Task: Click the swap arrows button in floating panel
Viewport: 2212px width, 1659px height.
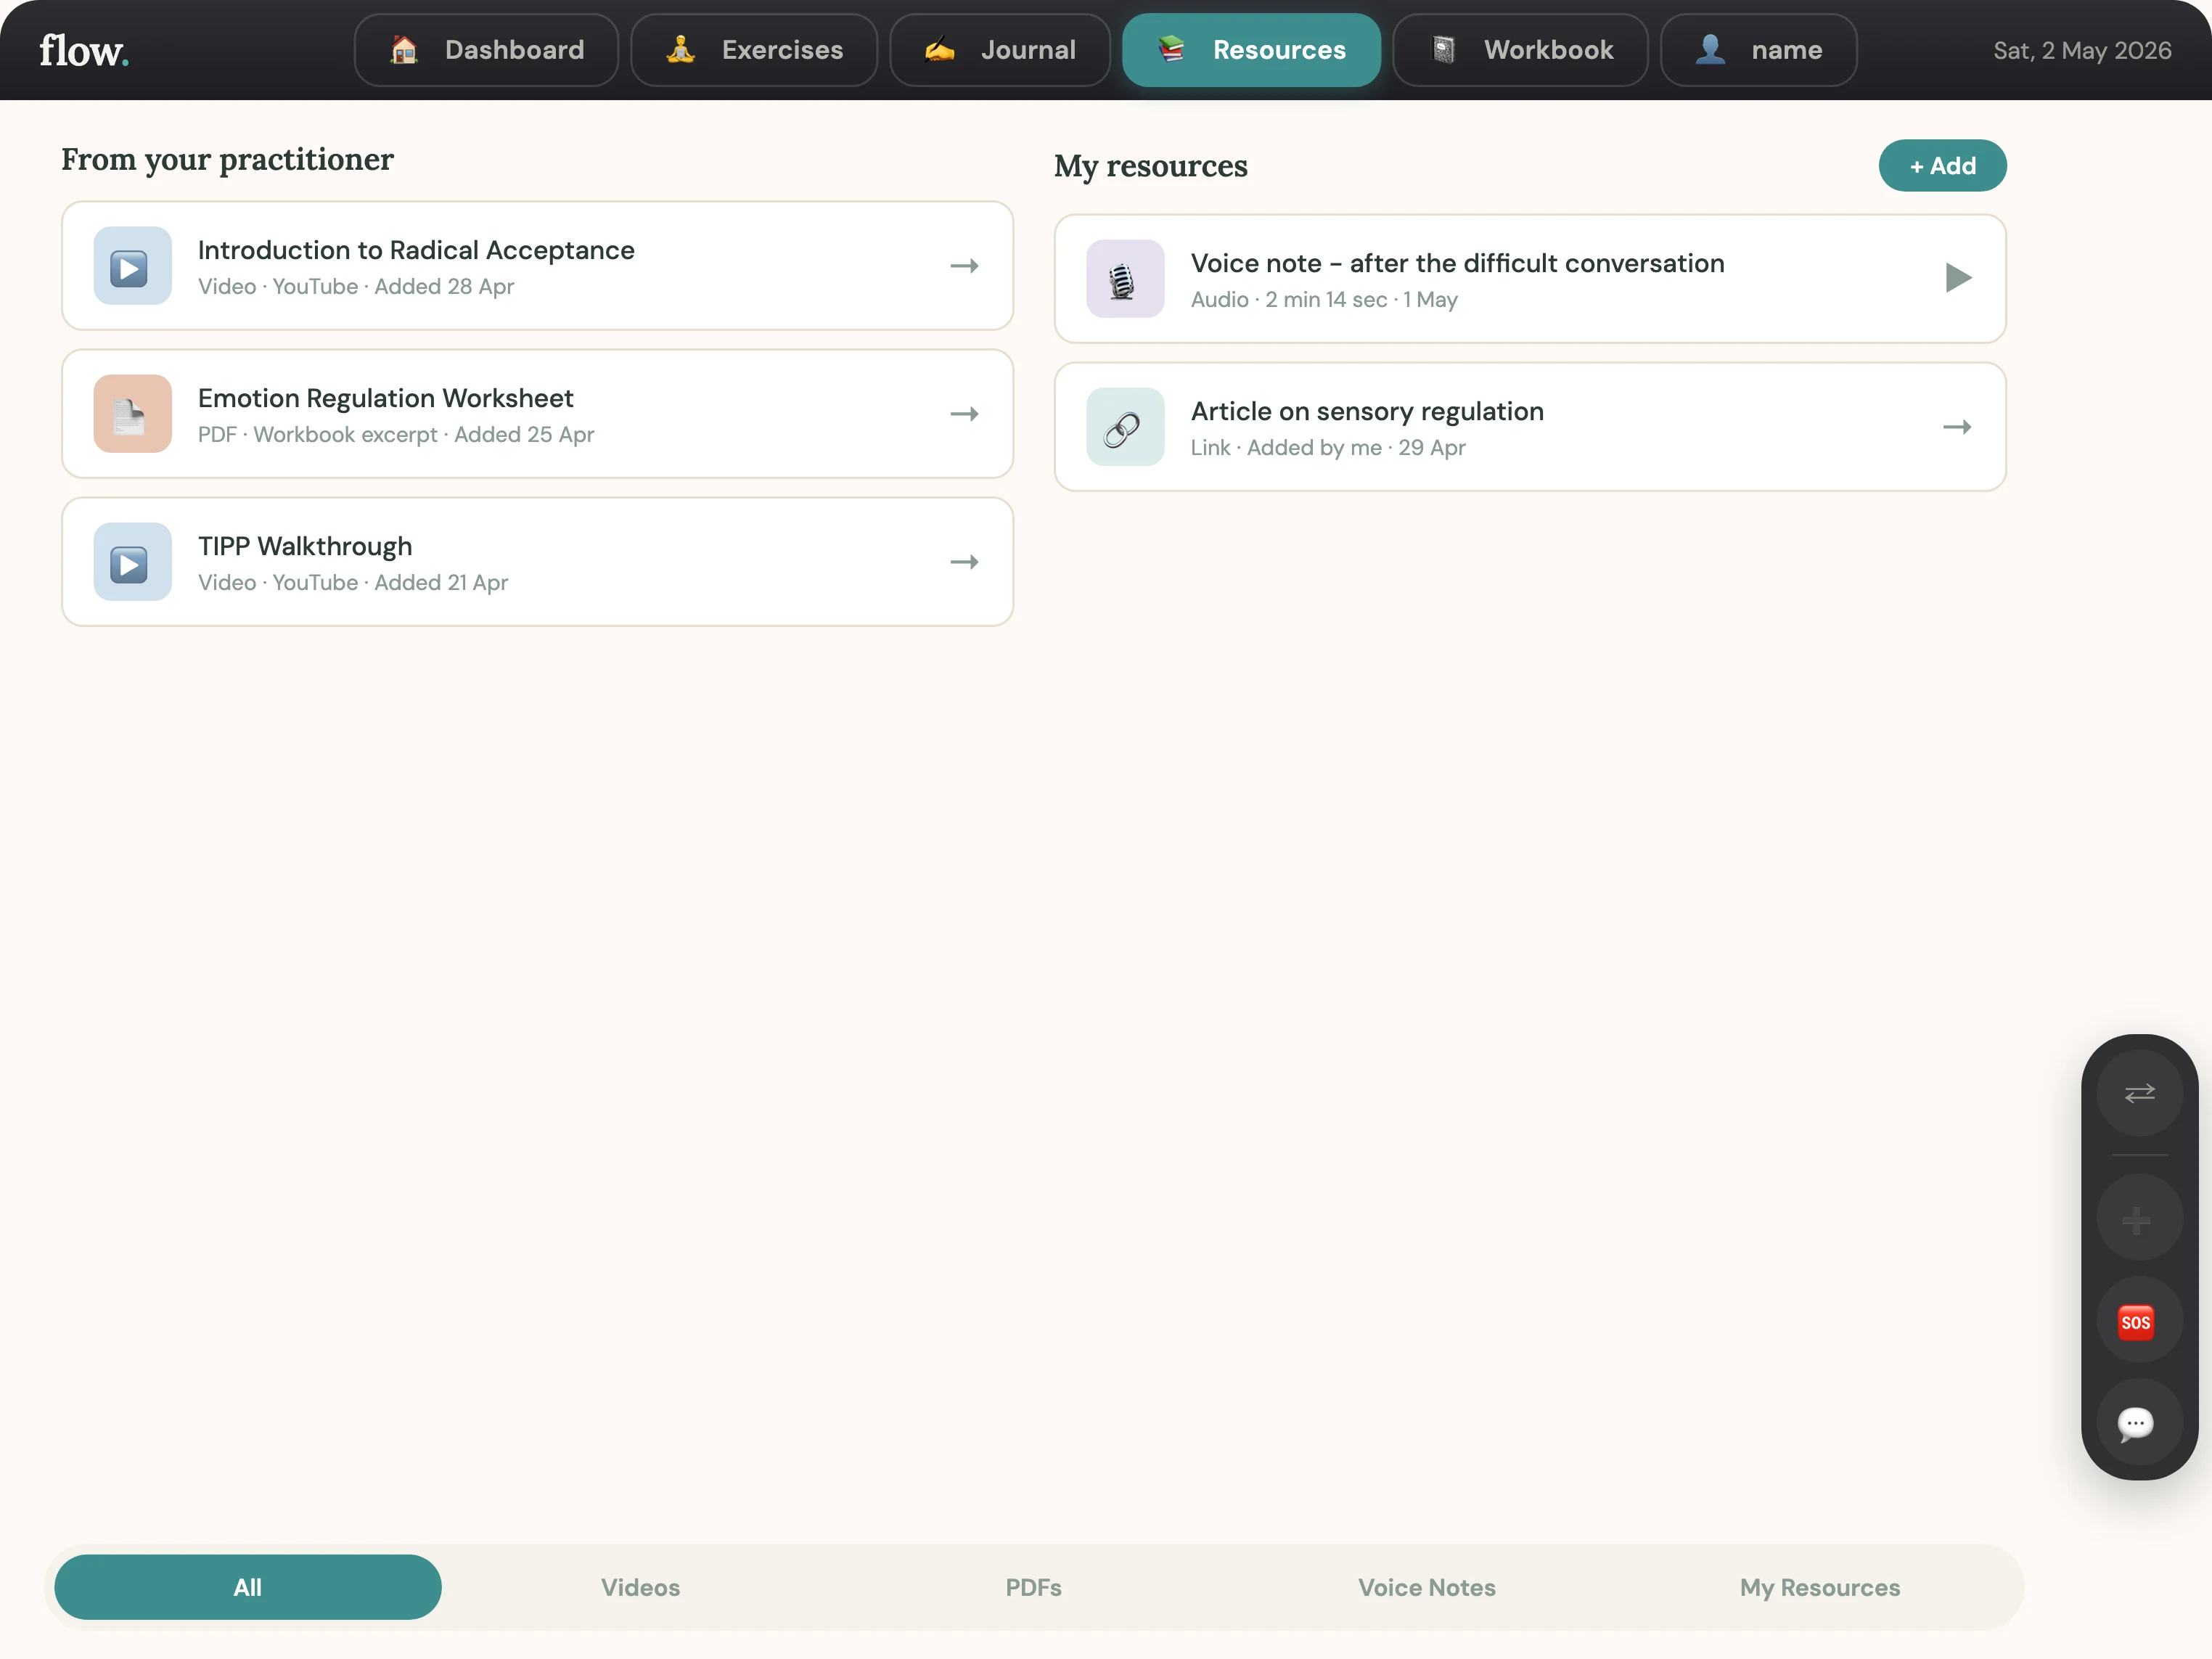Action: click(2139, 1093)
